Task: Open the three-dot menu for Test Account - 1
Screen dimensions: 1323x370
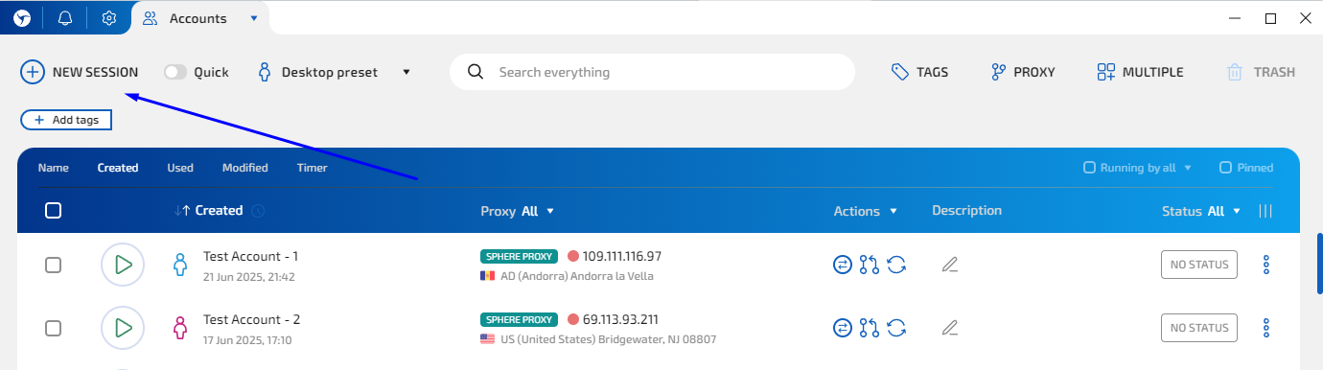Action: pyautogui.click(x=1266, y=265)
